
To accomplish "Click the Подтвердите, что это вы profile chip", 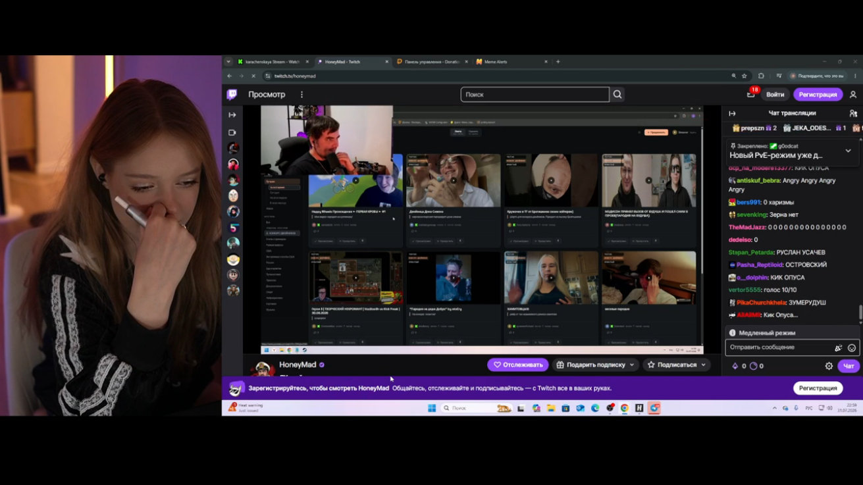I will (x=817, y=76).
